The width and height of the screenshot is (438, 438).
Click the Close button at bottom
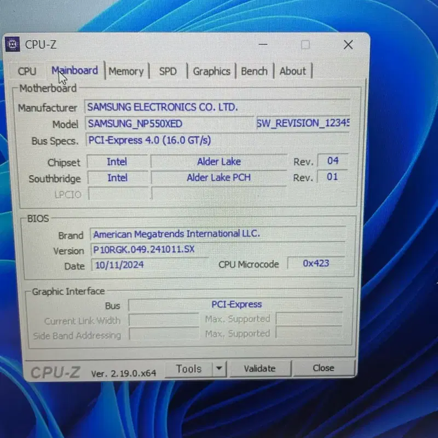pos(324,368)
